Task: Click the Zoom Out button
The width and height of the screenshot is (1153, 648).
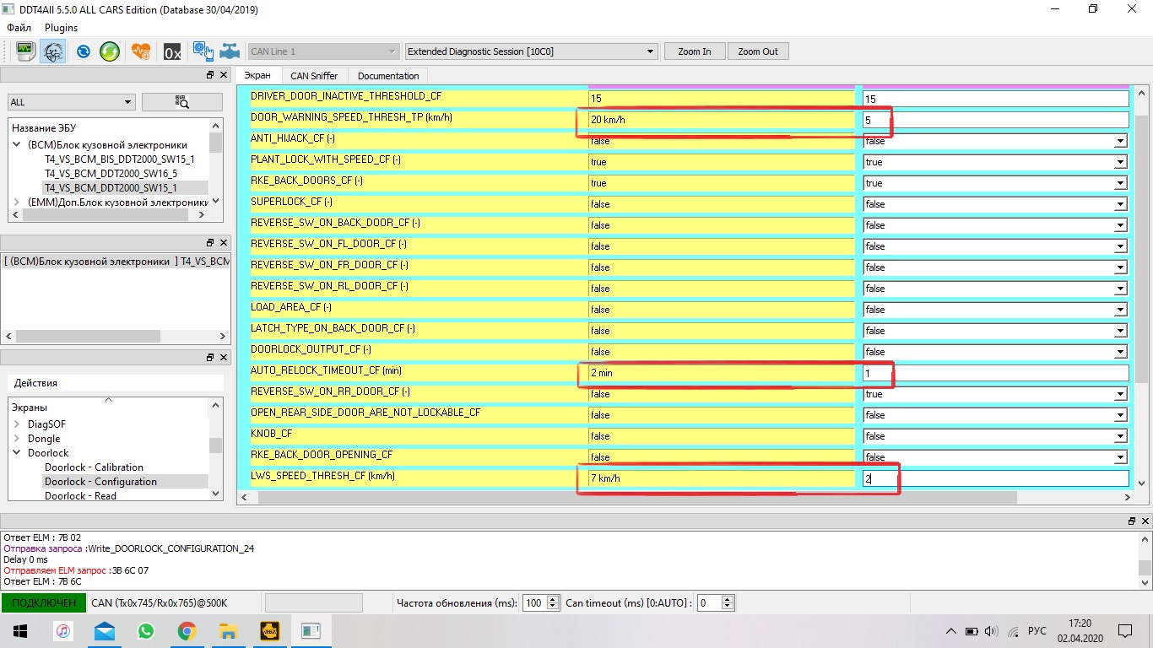Action: click(758, 51)
